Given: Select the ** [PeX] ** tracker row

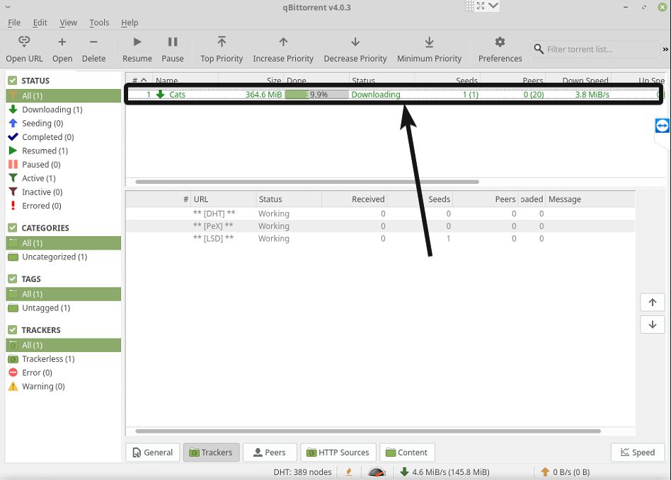Looking at the screenshot, I should [x=380, y=226].
